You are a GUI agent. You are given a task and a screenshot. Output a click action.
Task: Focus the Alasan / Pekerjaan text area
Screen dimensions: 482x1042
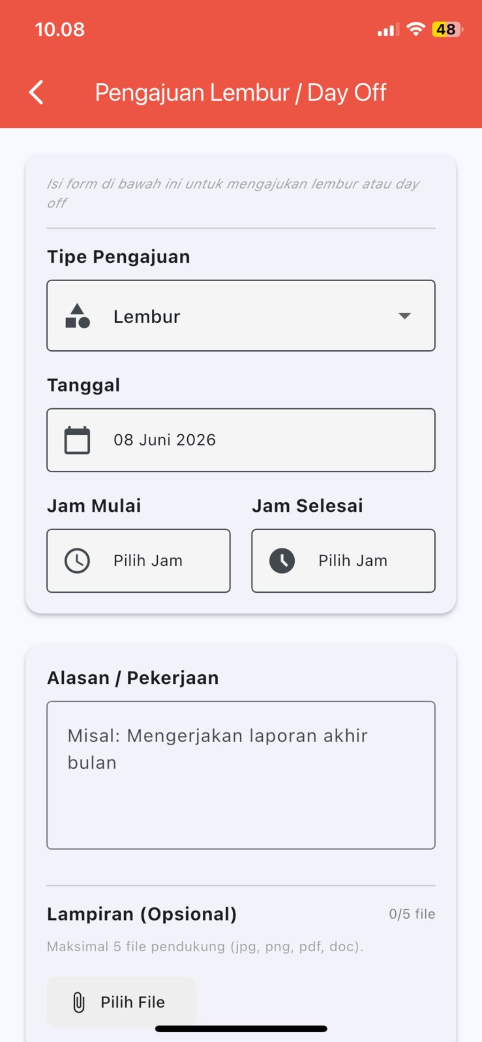click(x=241, y=775)
